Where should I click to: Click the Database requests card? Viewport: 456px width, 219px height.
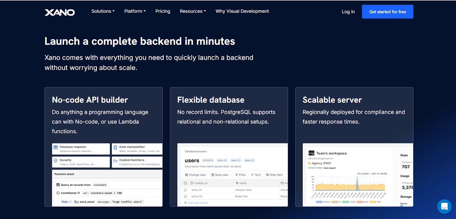(81, 149)
